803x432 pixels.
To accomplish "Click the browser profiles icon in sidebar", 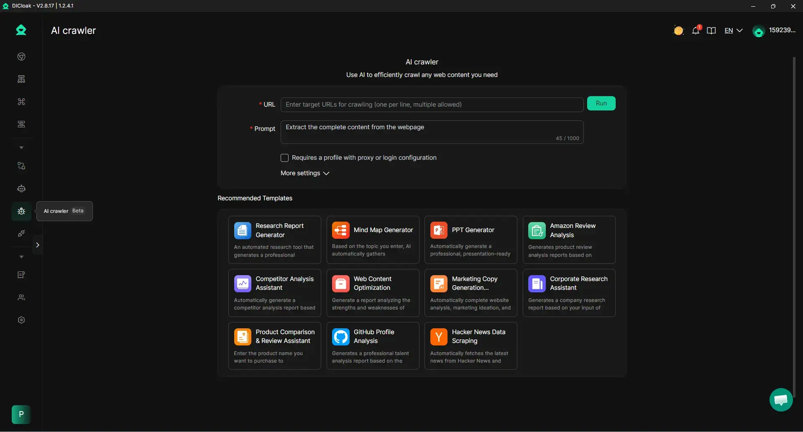I will (x=21, y=57).
